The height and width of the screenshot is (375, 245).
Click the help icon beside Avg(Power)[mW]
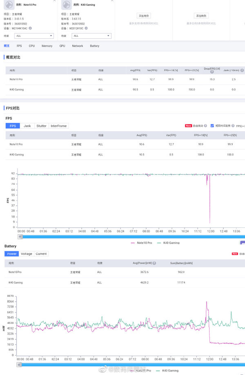point(154,263)
